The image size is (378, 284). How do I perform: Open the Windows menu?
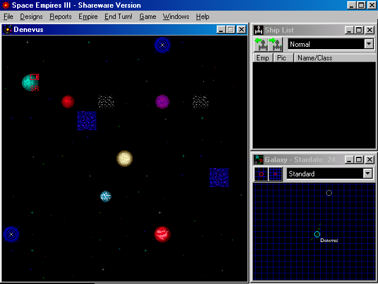click(176, 17)
